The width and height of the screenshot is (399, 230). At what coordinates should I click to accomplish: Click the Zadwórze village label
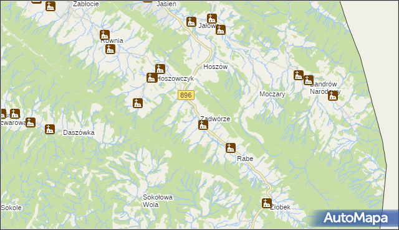coord(215,119)
